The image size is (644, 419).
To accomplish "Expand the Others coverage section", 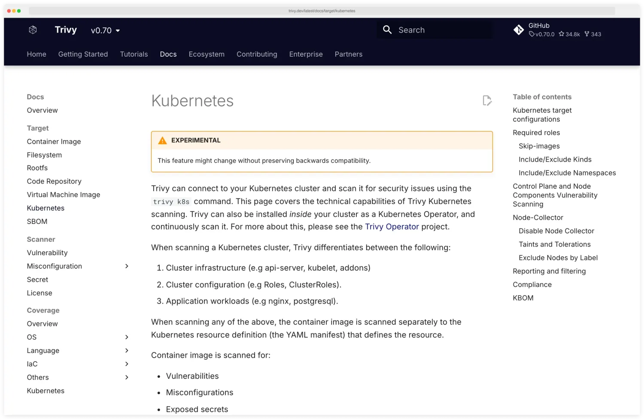I will 127,377.
